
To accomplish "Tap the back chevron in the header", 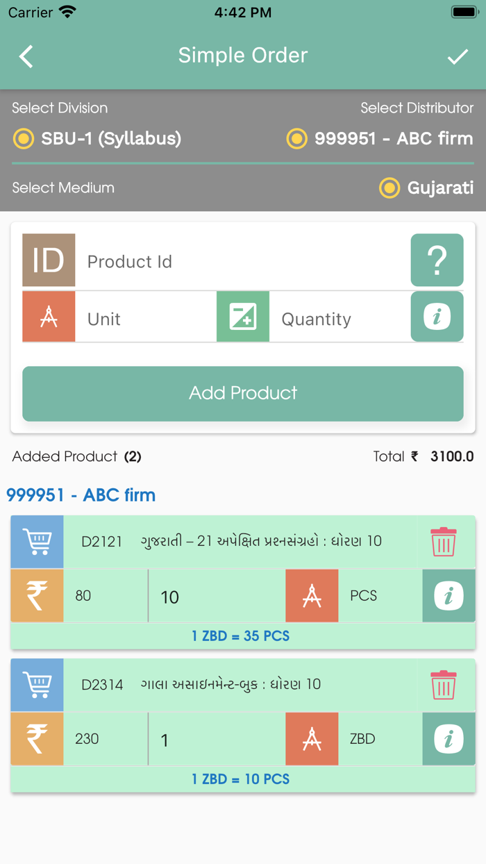I will click(x=26, y=56).
